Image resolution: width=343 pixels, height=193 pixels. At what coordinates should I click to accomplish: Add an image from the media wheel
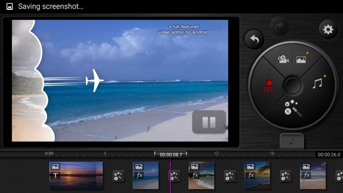pos(301,59)
